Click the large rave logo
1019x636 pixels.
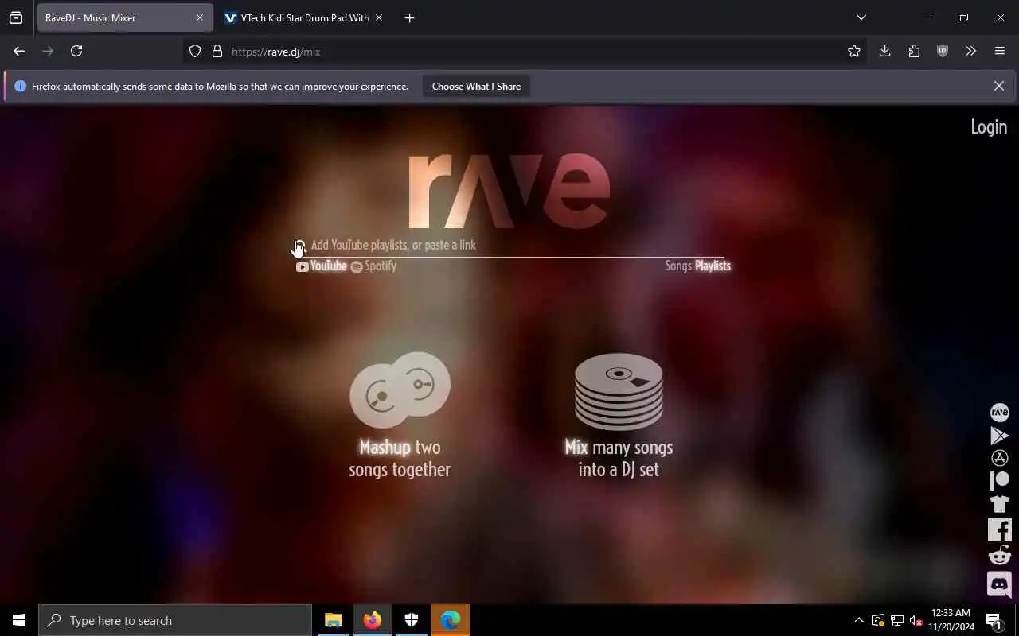509,191
